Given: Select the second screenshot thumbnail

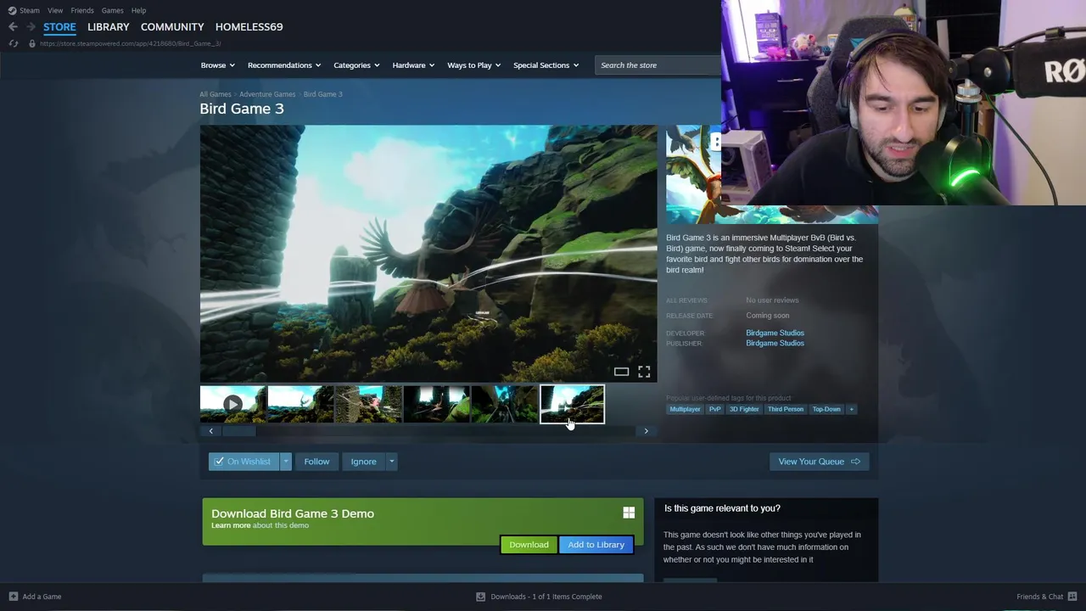Looking at the screenshot, I should pyautogui.click(x=300, y=405).
